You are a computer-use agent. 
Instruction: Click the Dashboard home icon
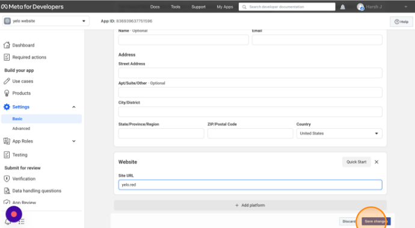pyautogui.click(x=7, y=45)
